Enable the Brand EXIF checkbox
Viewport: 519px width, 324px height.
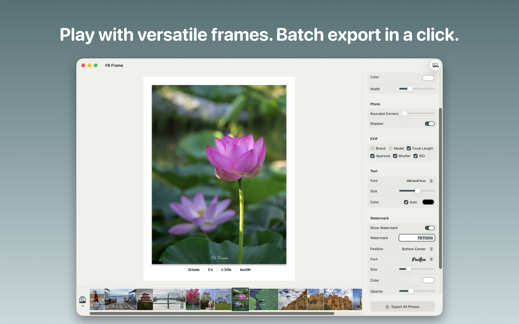point(373,148)
